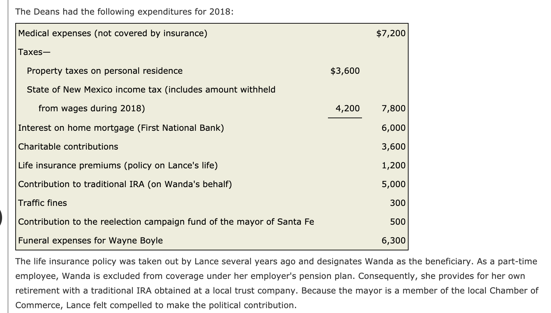Click final line 'Commerce, Lance felt compelled'
The height and width of the screenshot is (313, 551).
pos(156,305)
